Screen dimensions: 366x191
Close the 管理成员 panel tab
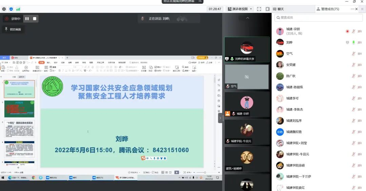357,9
